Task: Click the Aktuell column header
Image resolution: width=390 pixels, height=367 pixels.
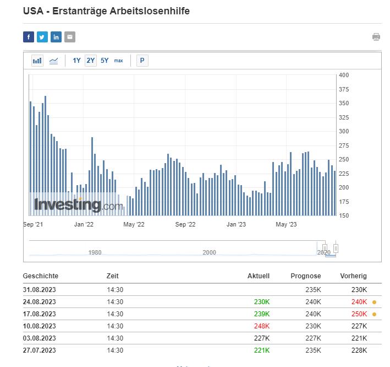Action: point(259,276)
